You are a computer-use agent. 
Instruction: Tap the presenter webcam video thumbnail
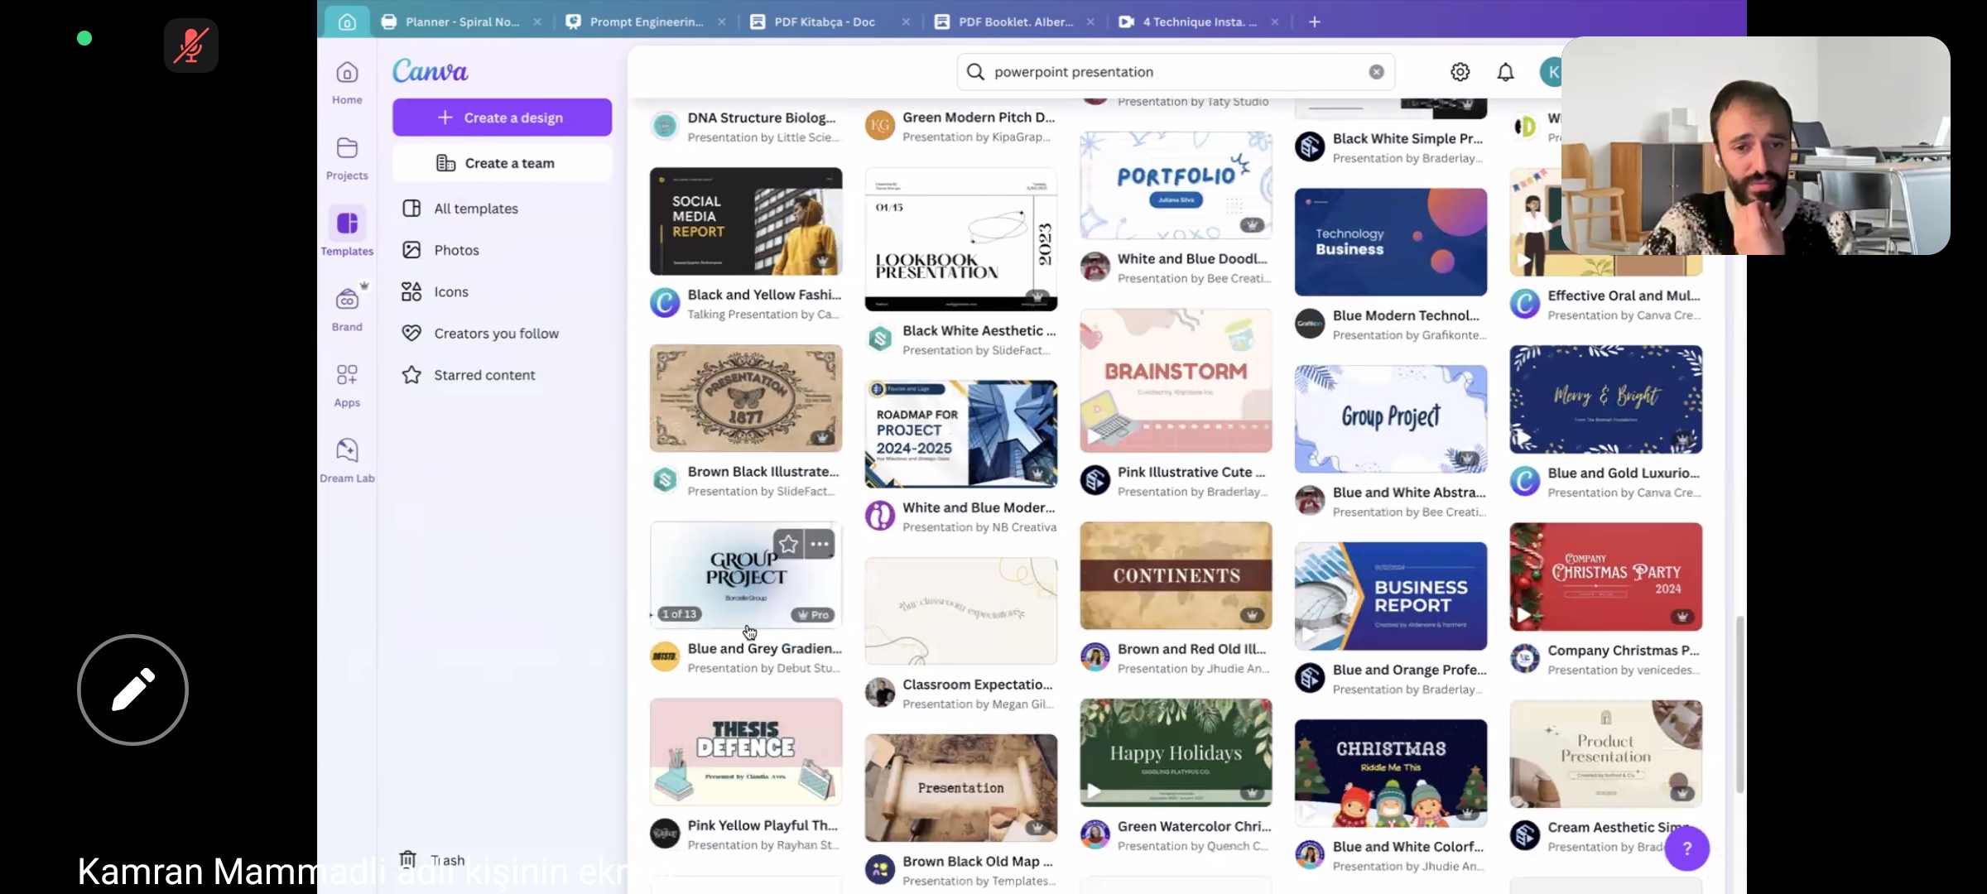(1755, 146)
